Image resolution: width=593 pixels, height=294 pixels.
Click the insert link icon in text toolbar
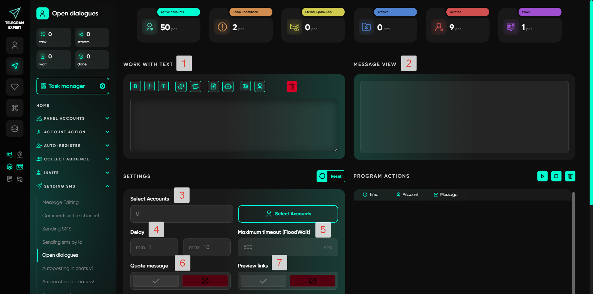[181, 86]
